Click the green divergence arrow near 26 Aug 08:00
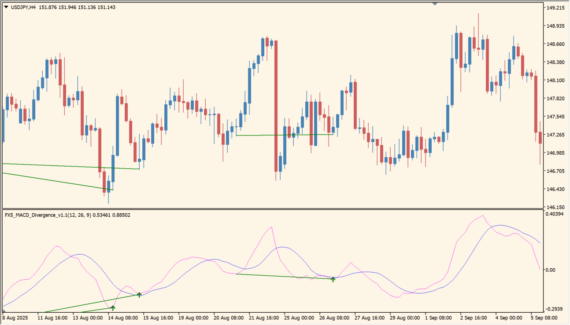Viewport: 570px width, 325px height. (333, 279)
